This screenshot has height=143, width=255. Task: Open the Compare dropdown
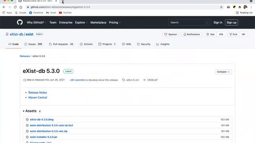(223, 72)
